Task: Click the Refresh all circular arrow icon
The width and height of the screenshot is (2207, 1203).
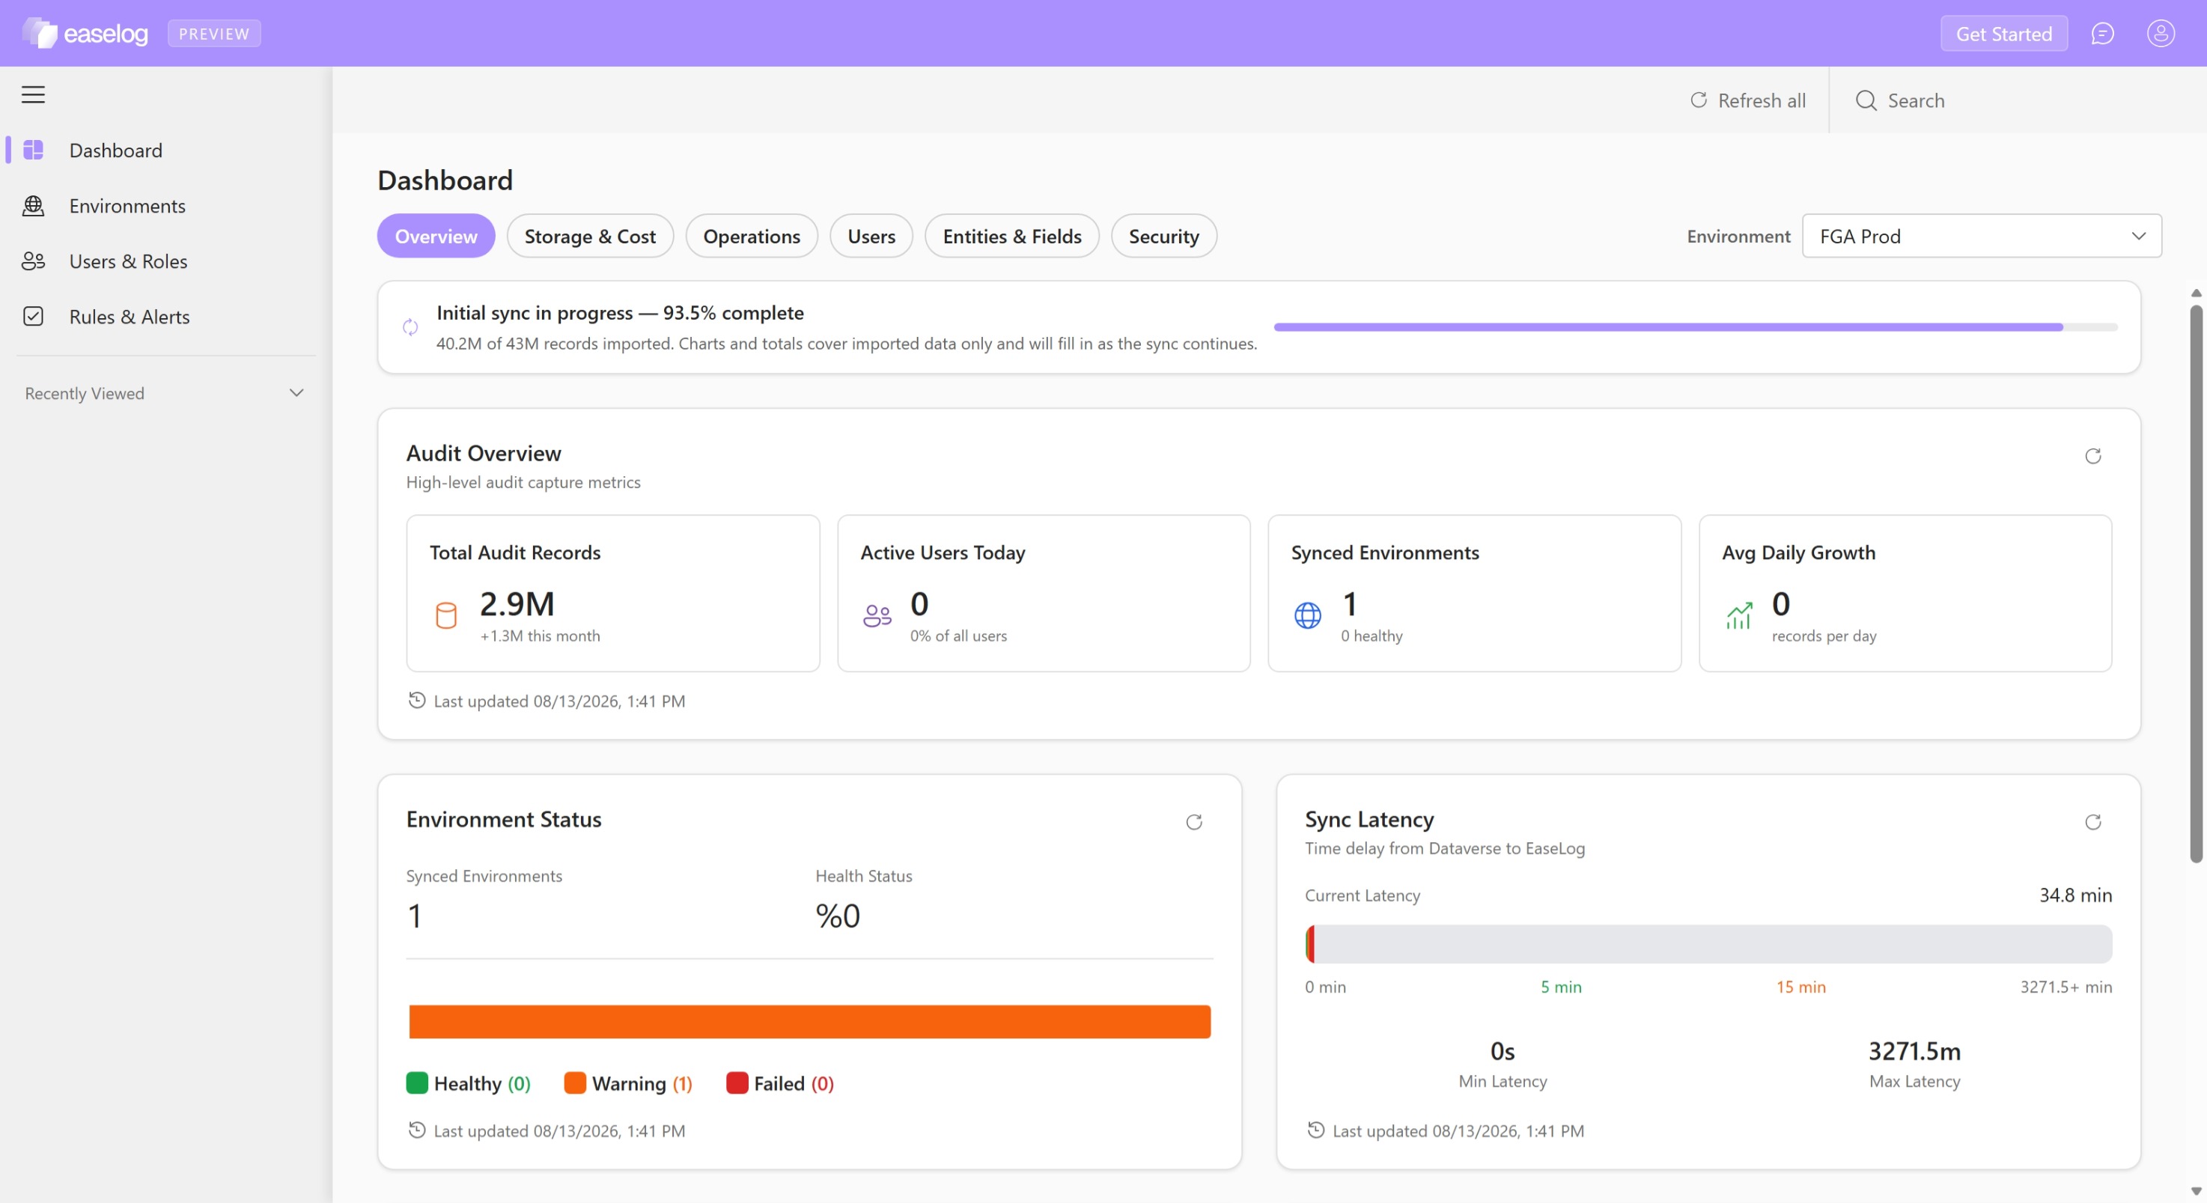Action: pos(1699,100)
